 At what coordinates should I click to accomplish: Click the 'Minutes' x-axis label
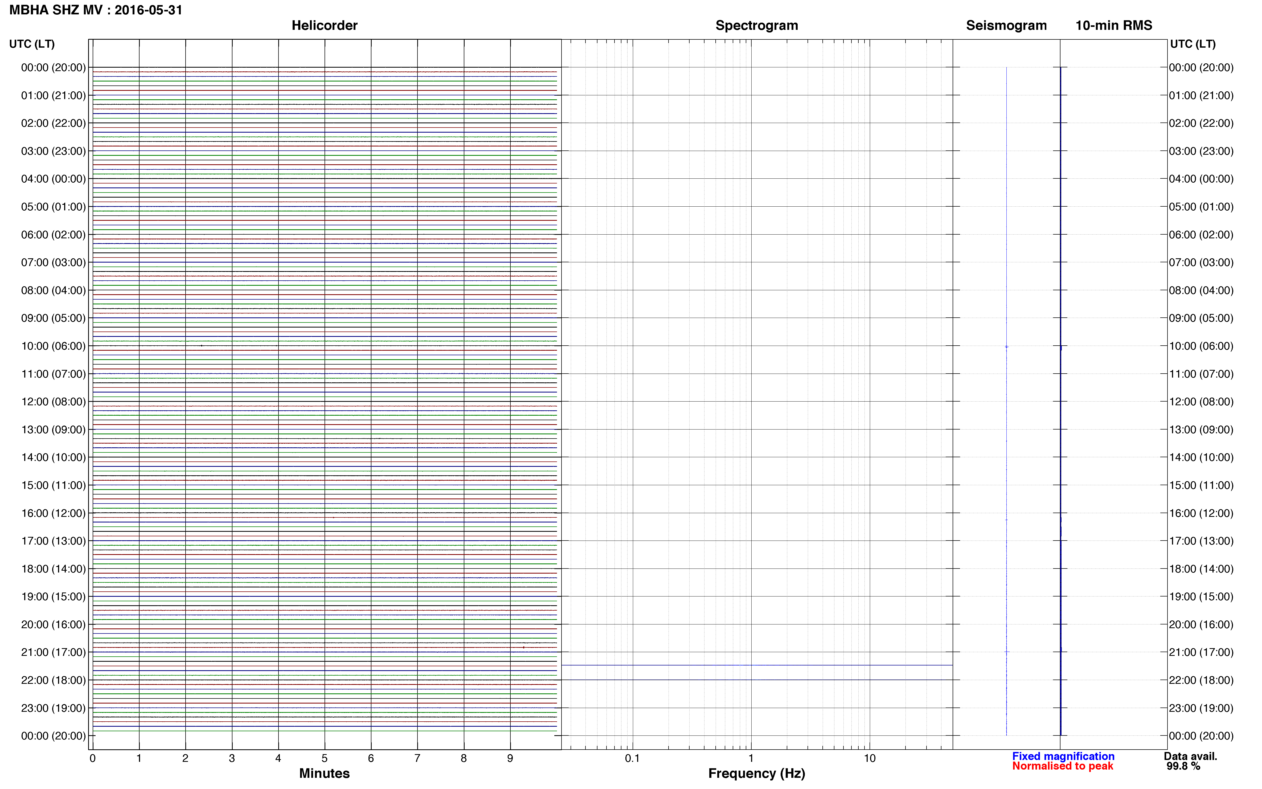325,773
